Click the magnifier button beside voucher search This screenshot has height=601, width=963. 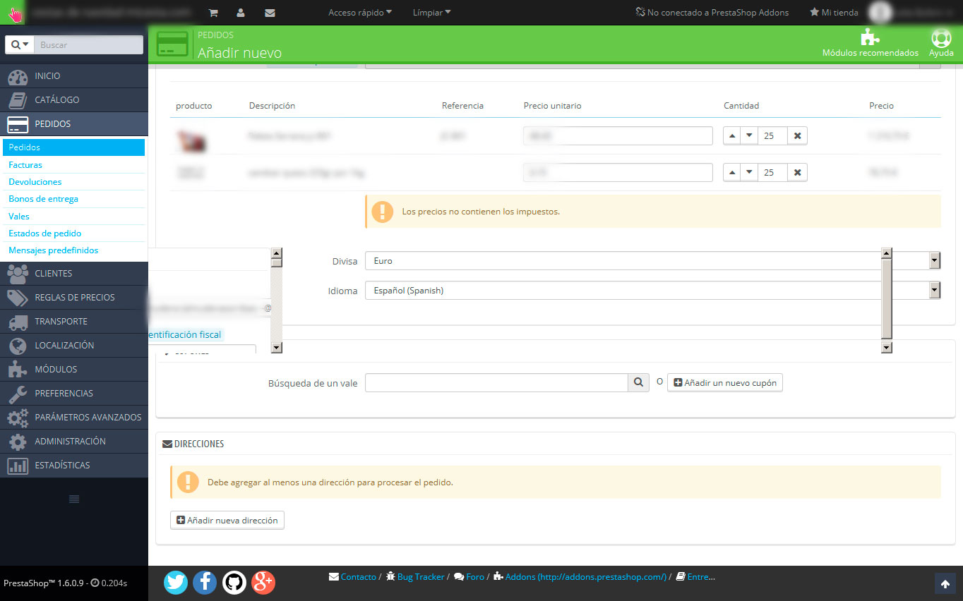(638, 382)
